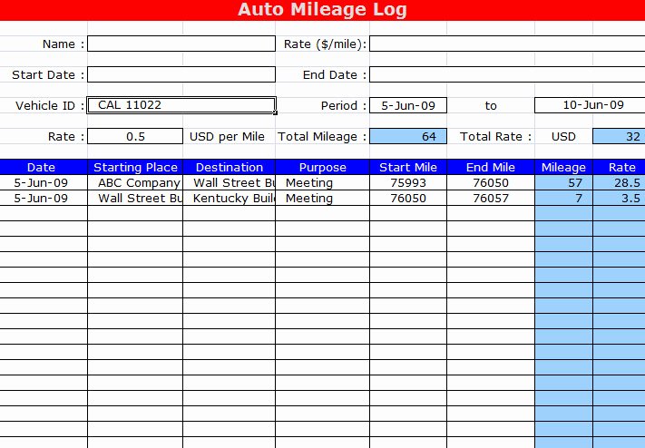Image resolution: width=645 pixels, height=448 pixels.
Task: Click the Total Mileage label
Action: [322, 137]
